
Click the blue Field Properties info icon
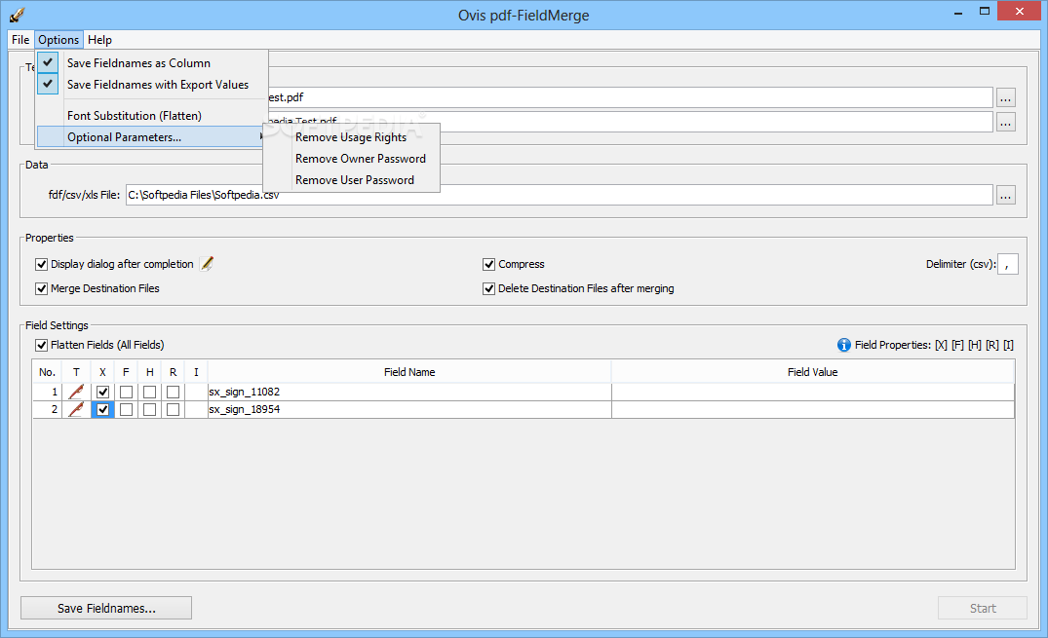(844, 345)
